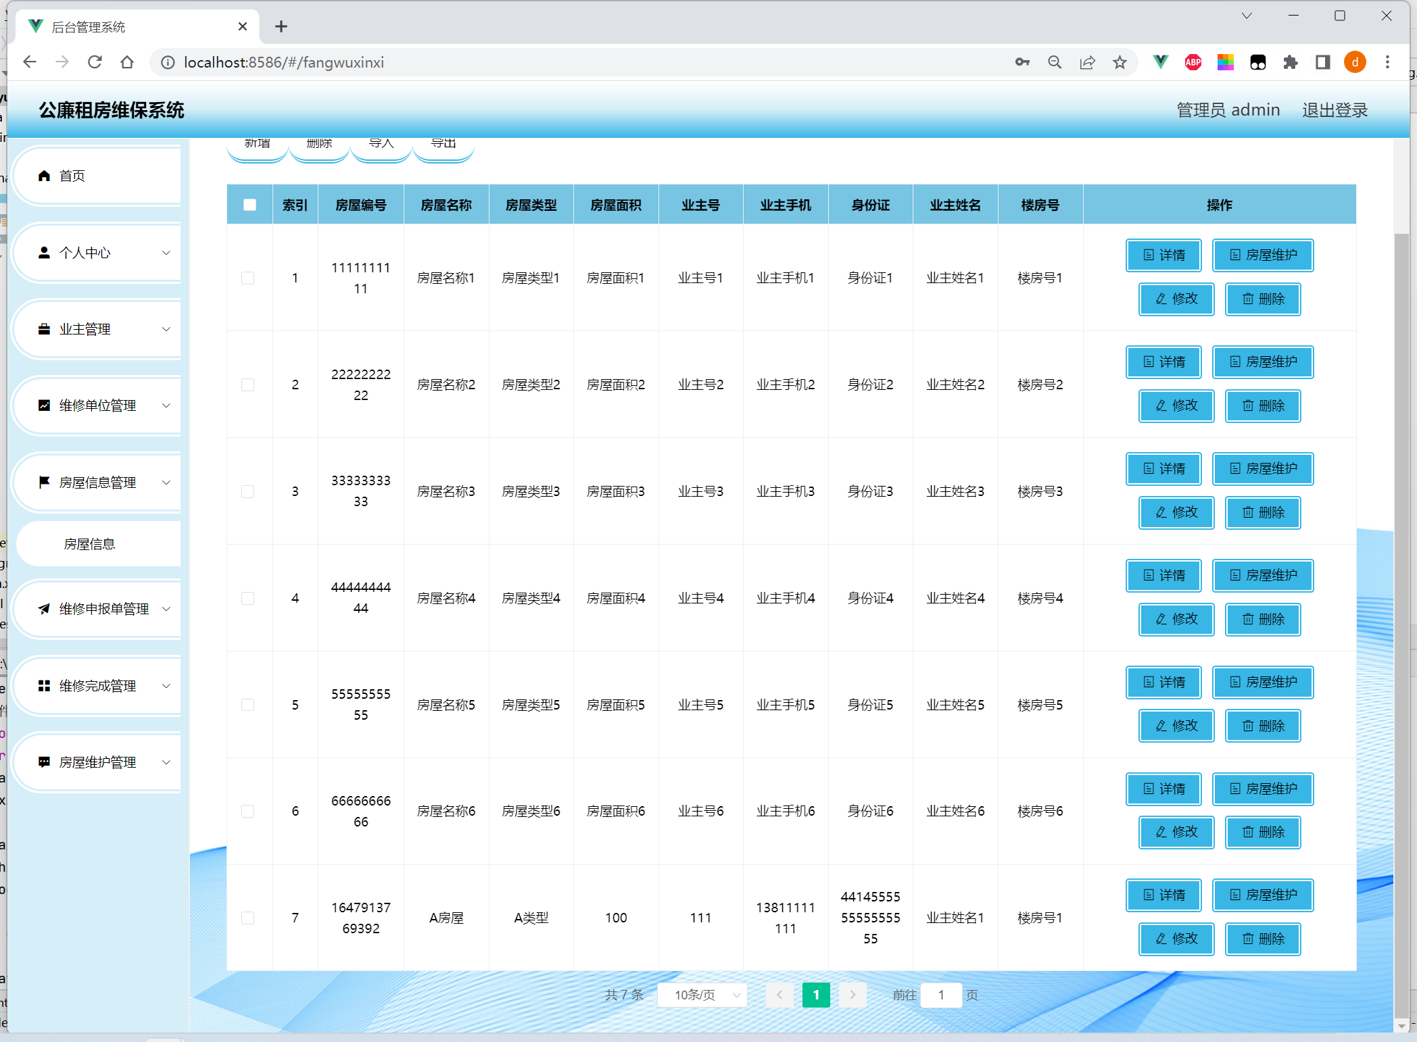This screenshot has height=1042, width=1417.
Task: Click the home icon beside 首页
Action: click(x=44, y=176)
